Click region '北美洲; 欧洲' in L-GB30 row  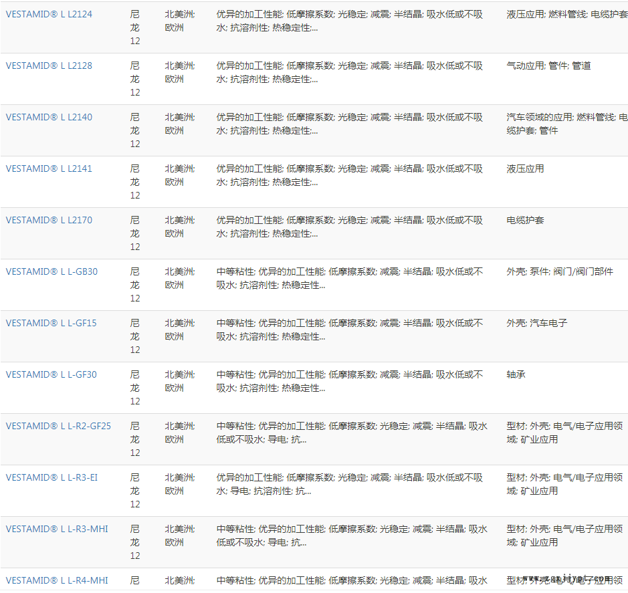click(x=180, y=278)
